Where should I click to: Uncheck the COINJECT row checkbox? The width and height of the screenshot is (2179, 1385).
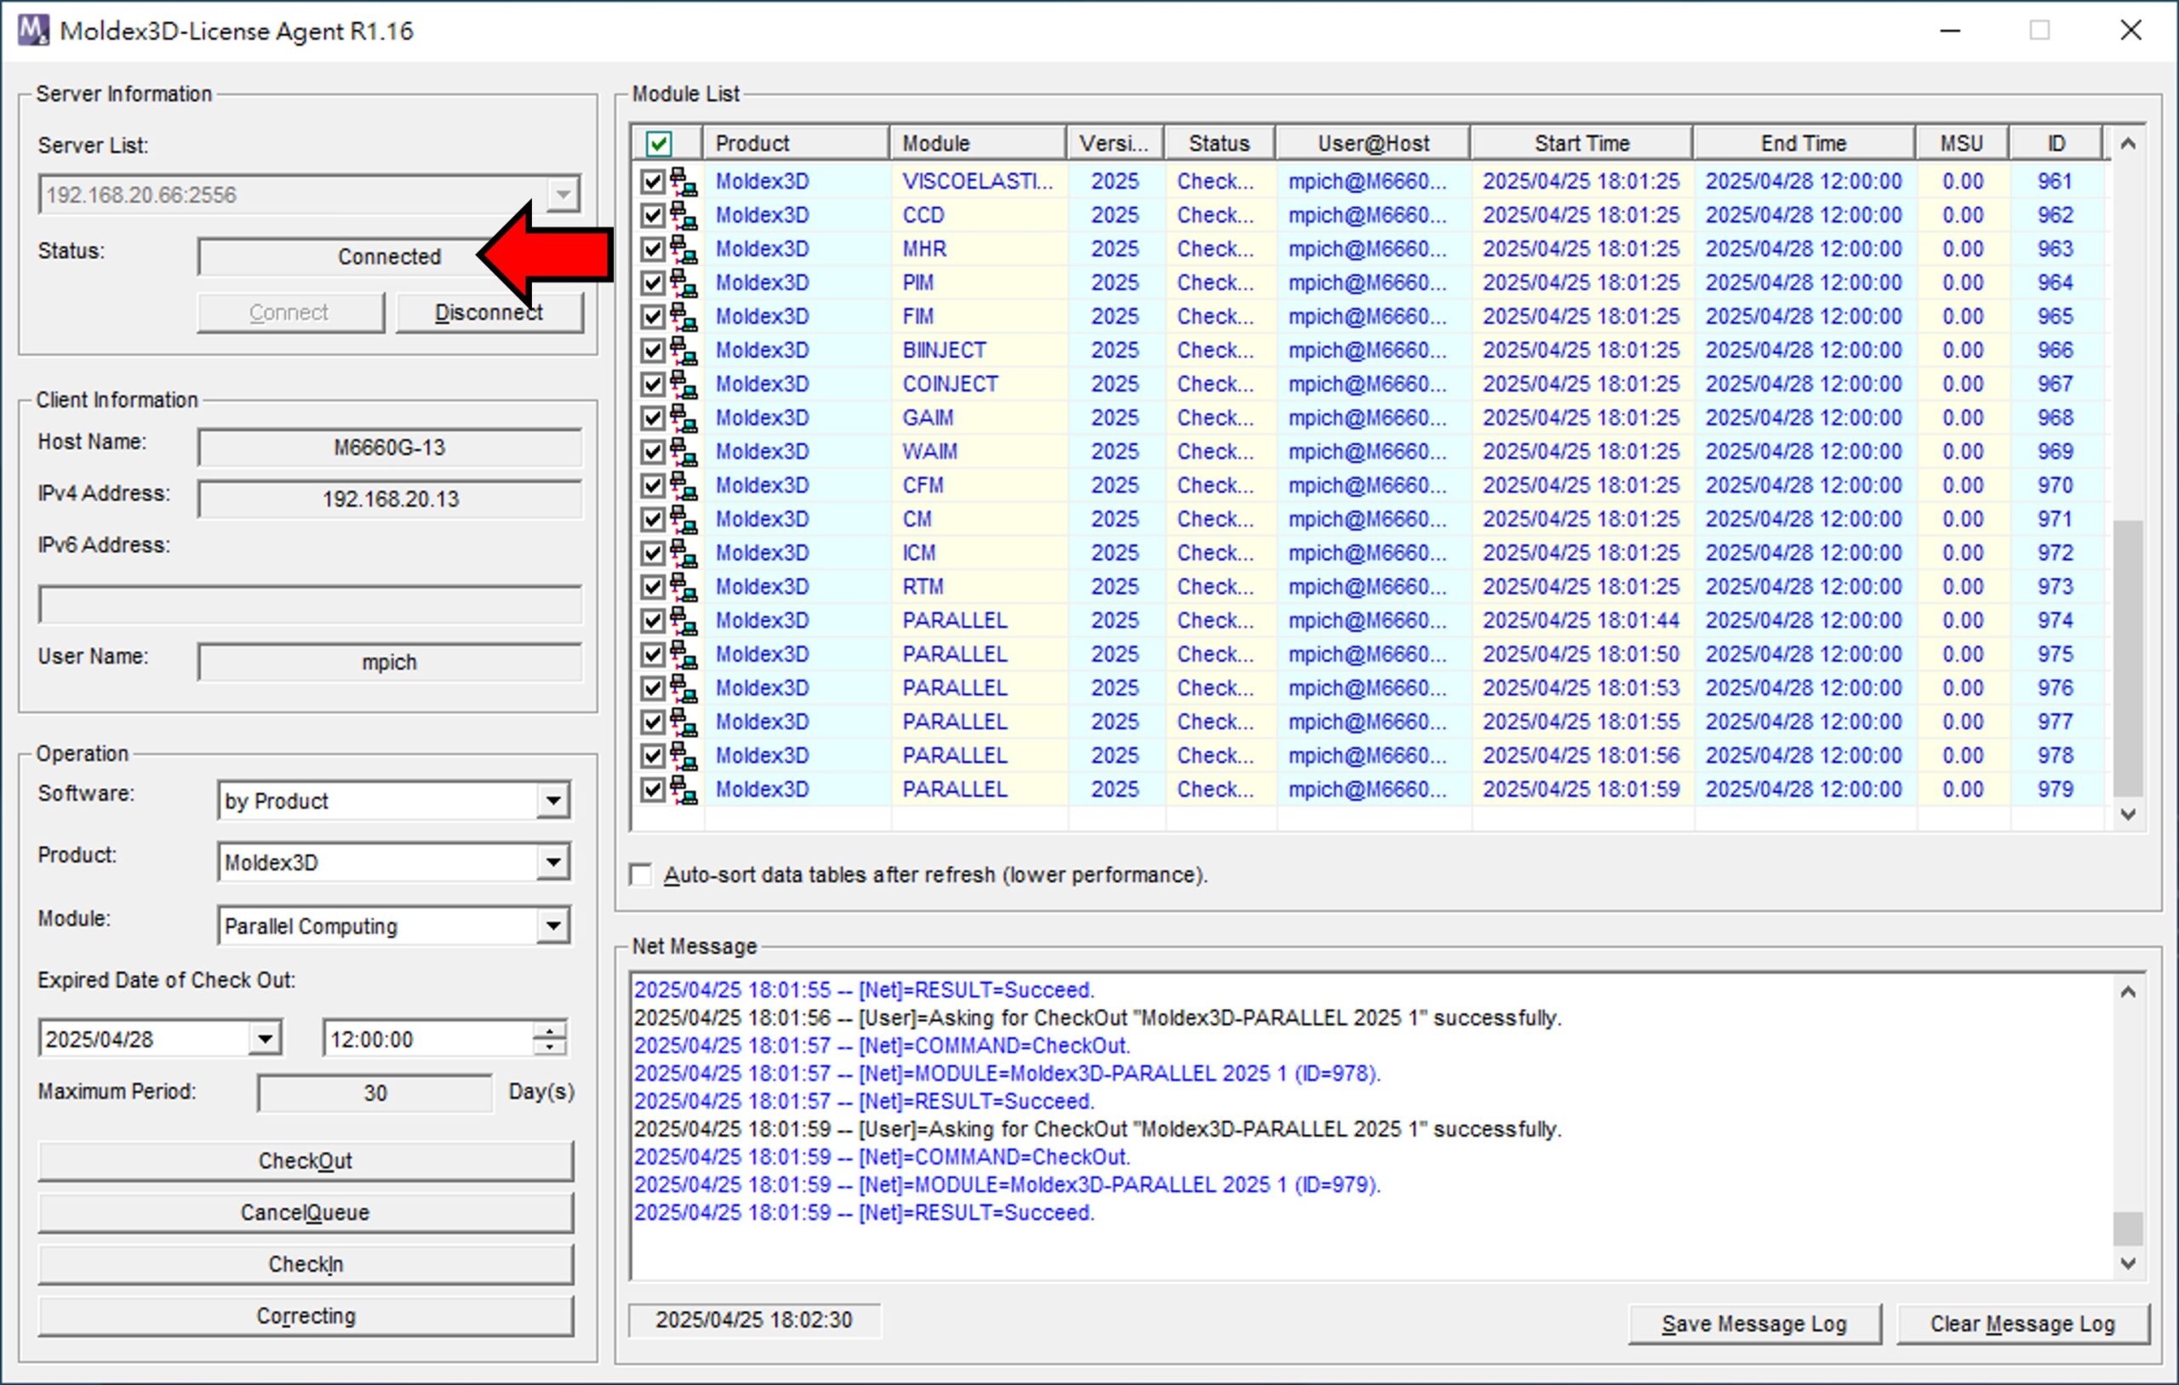653,385
